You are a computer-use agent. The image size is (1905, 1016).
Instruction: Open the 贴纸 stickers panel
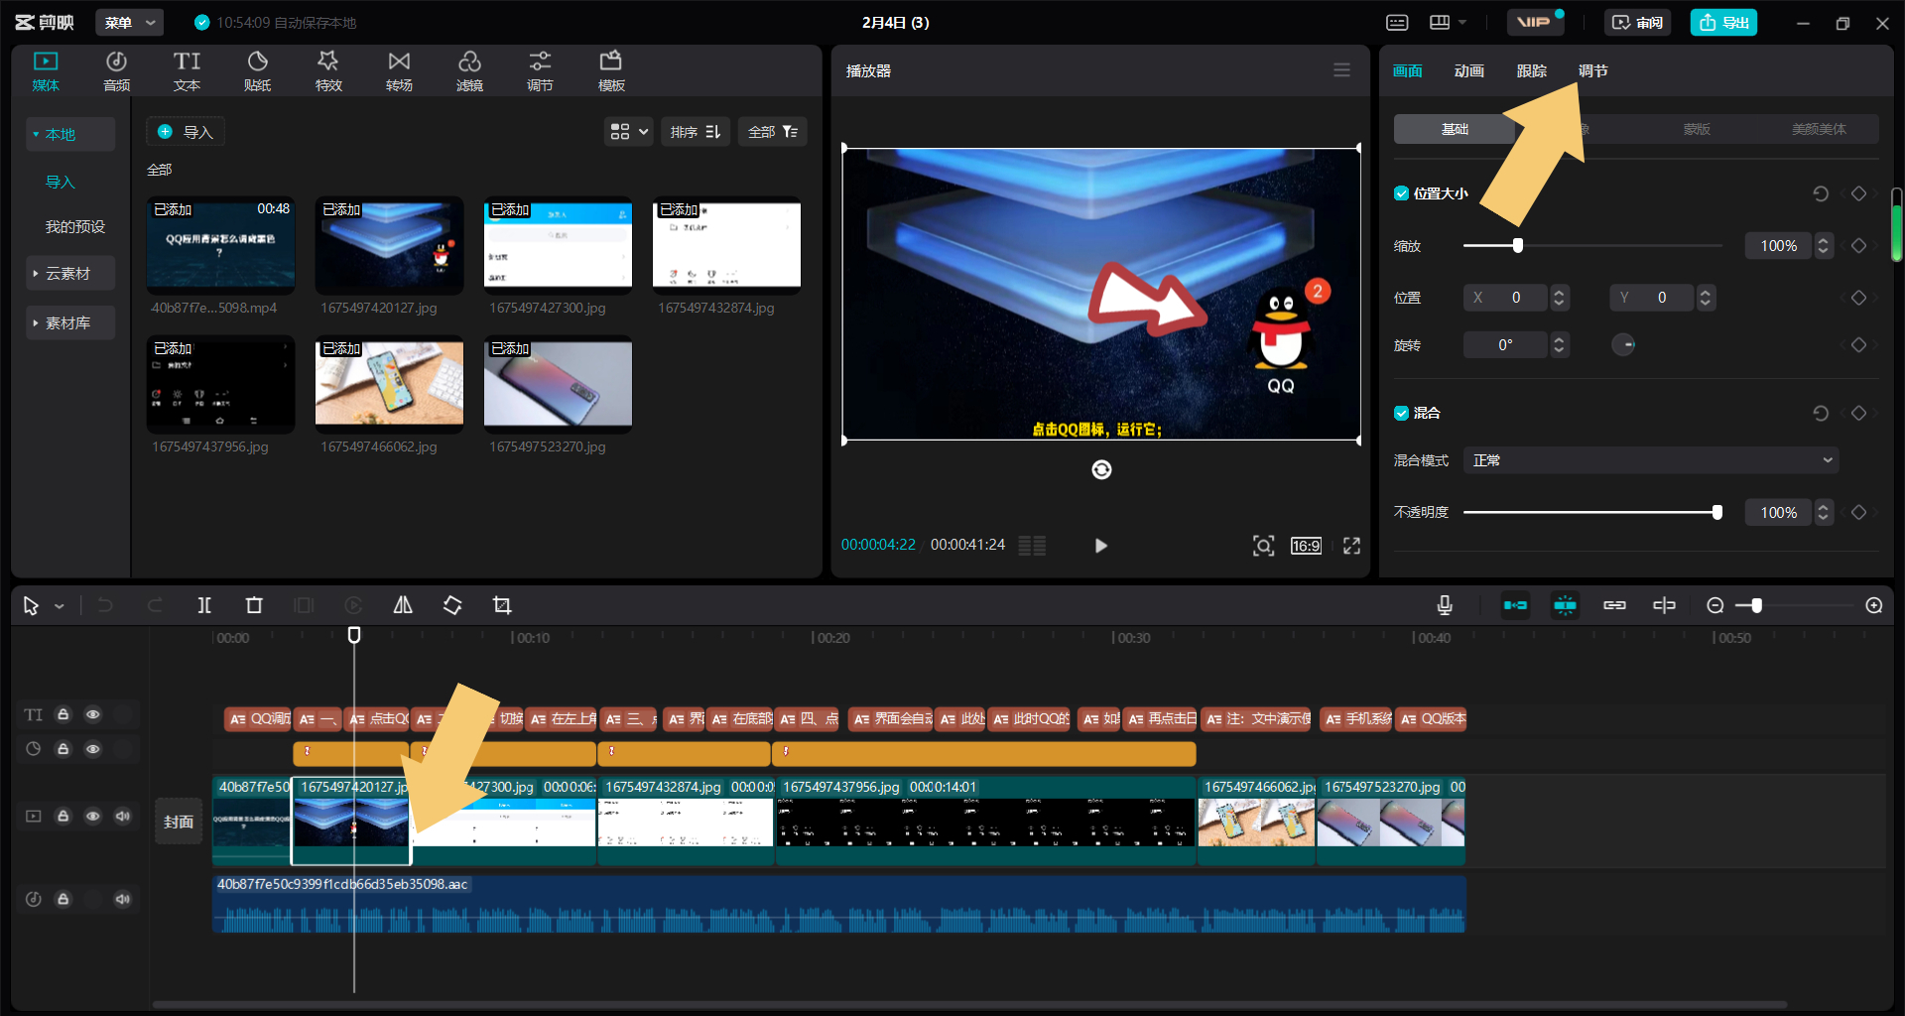(257, 71)
